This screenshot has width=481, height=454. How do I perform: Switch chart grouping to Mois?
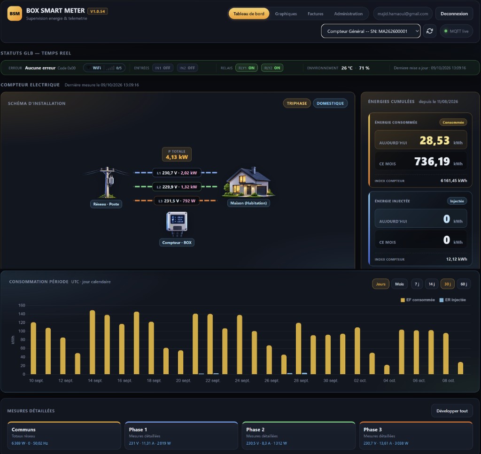(x=399, y=284)
